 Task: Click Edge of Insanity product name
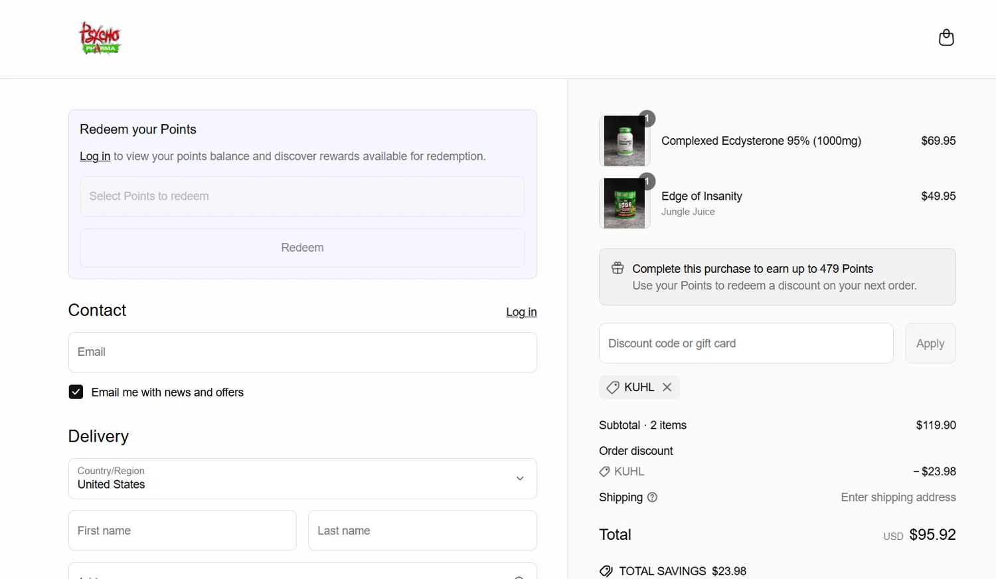point(702,196)
